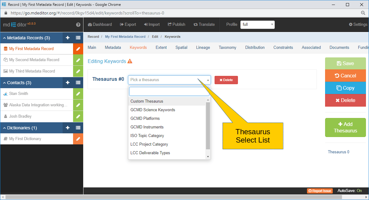Image resolution: width=369 pixels, height=200 pixels.
Task: Click the pencil icon for My Second Metadata Record
Action: pos(78,60)
